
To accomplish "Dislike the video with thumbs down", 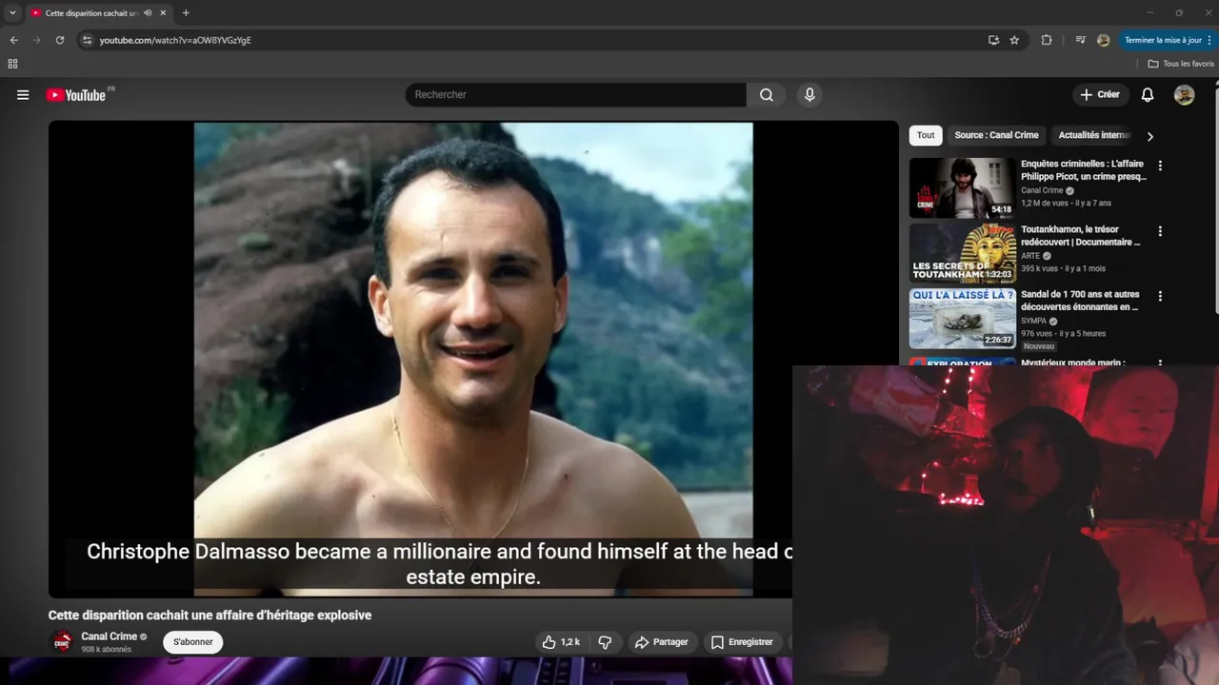I will 605,642.
